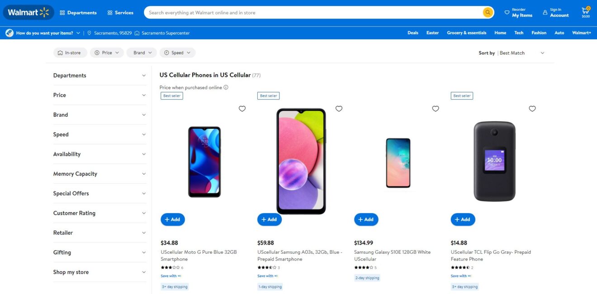
Task: Open the Departments grid icon in header
Action: click(63, 12)
